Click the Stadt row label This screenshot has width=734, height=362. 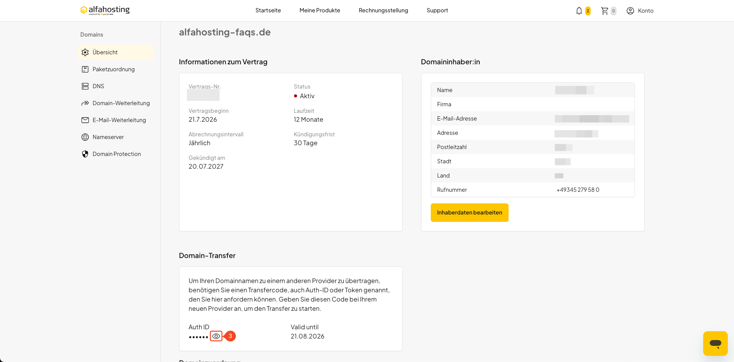444,161
